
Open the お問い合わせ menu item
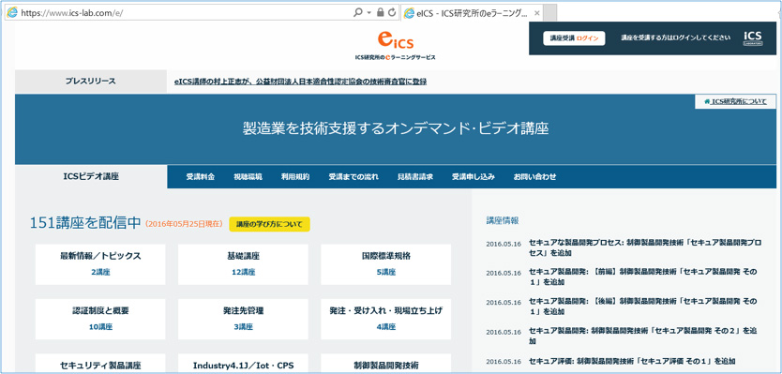pyautogui.click(x=534, y=176)
